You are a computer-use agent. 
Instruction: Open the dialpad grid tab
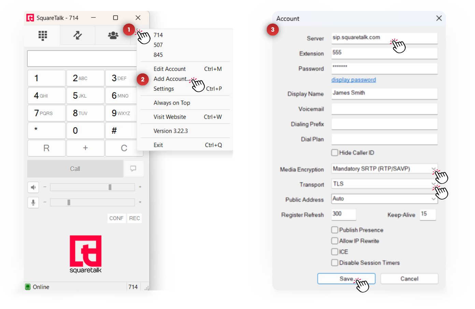[43, 35]
